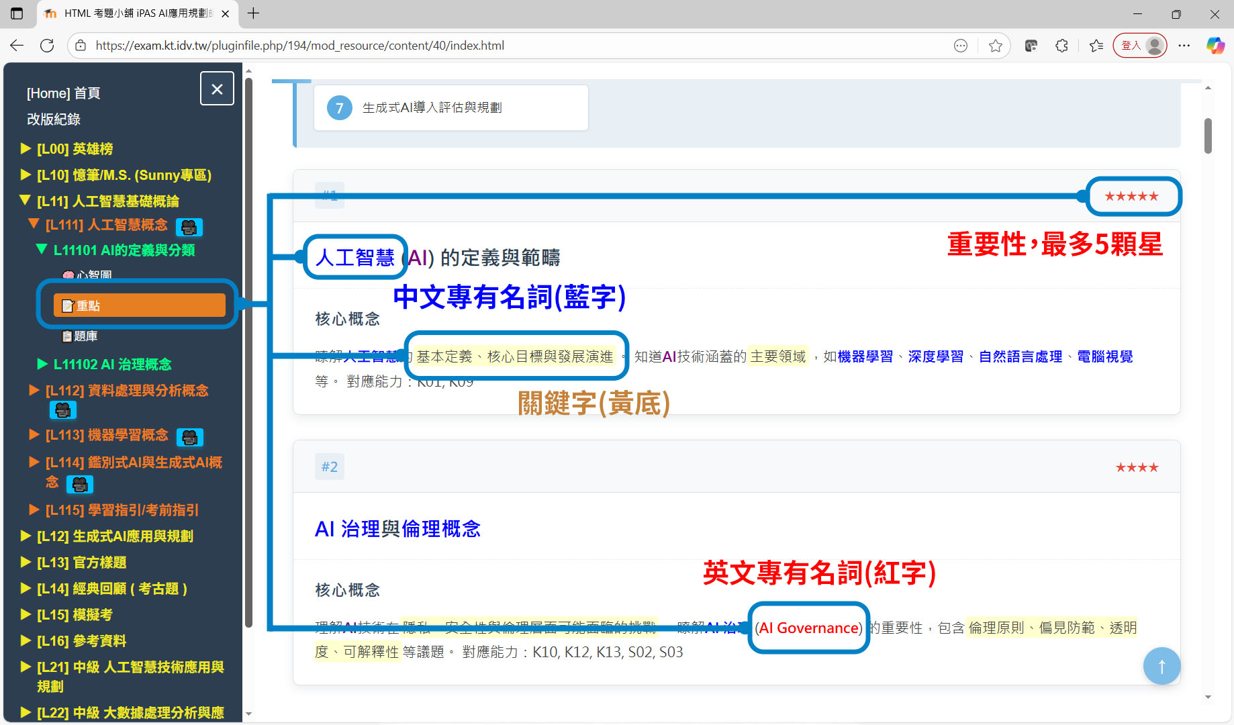Click the back navigation arrow
This screenshot has height=725, width=1234.
tap(17, 46)
